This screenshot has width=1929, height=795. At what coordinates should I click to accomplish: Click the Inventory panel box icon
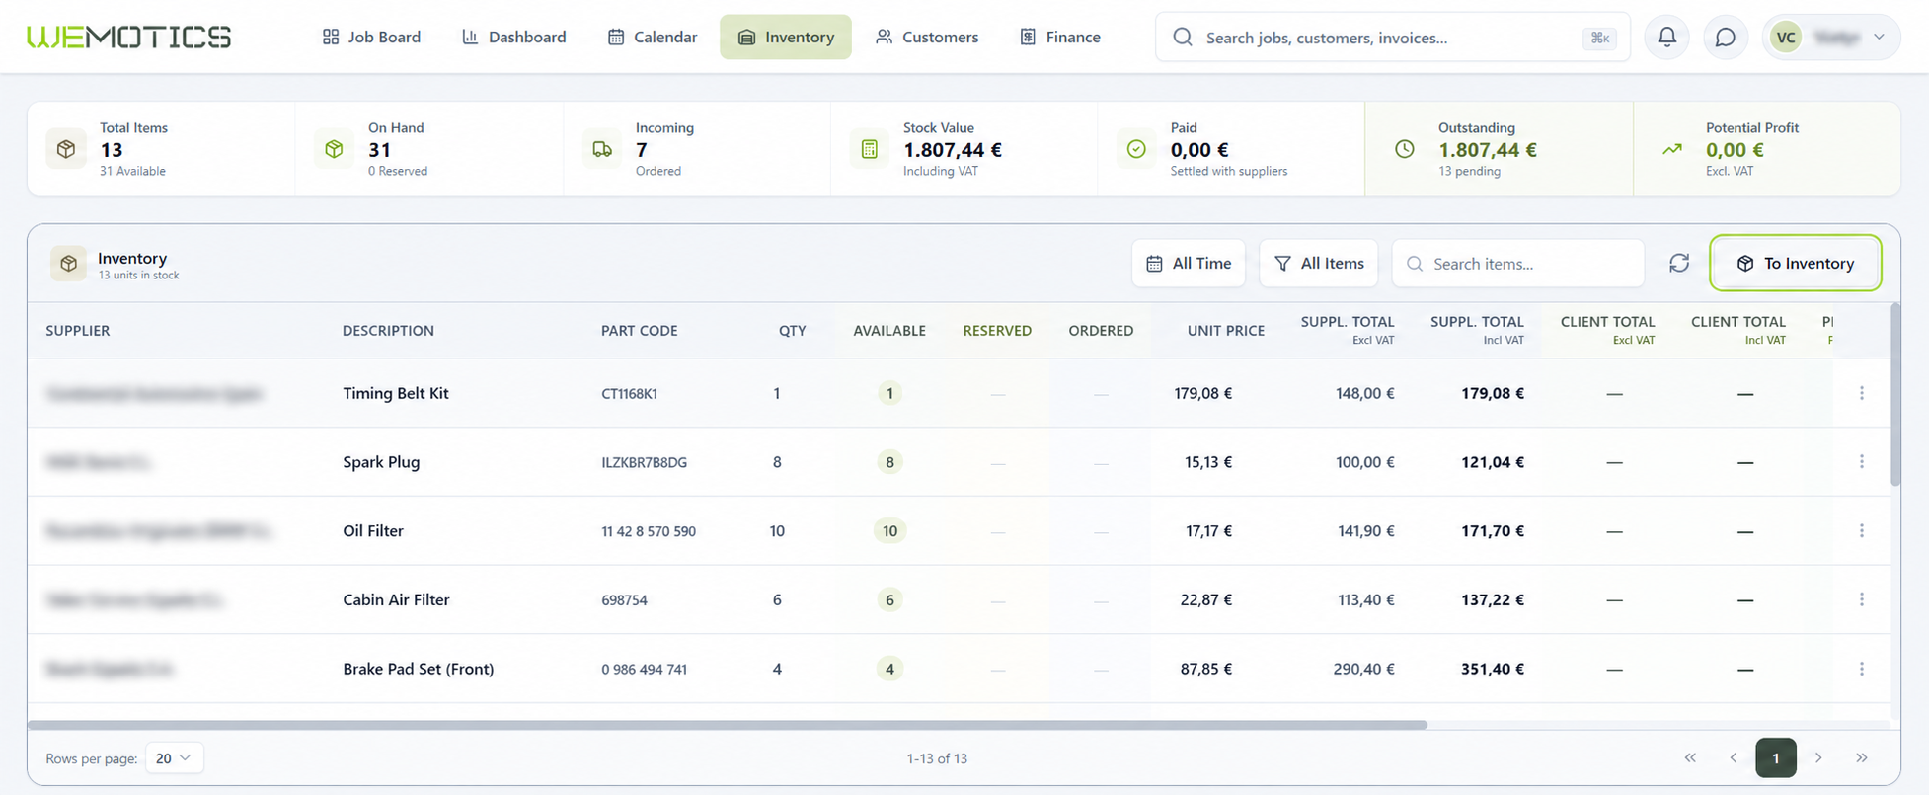(68, 264)
